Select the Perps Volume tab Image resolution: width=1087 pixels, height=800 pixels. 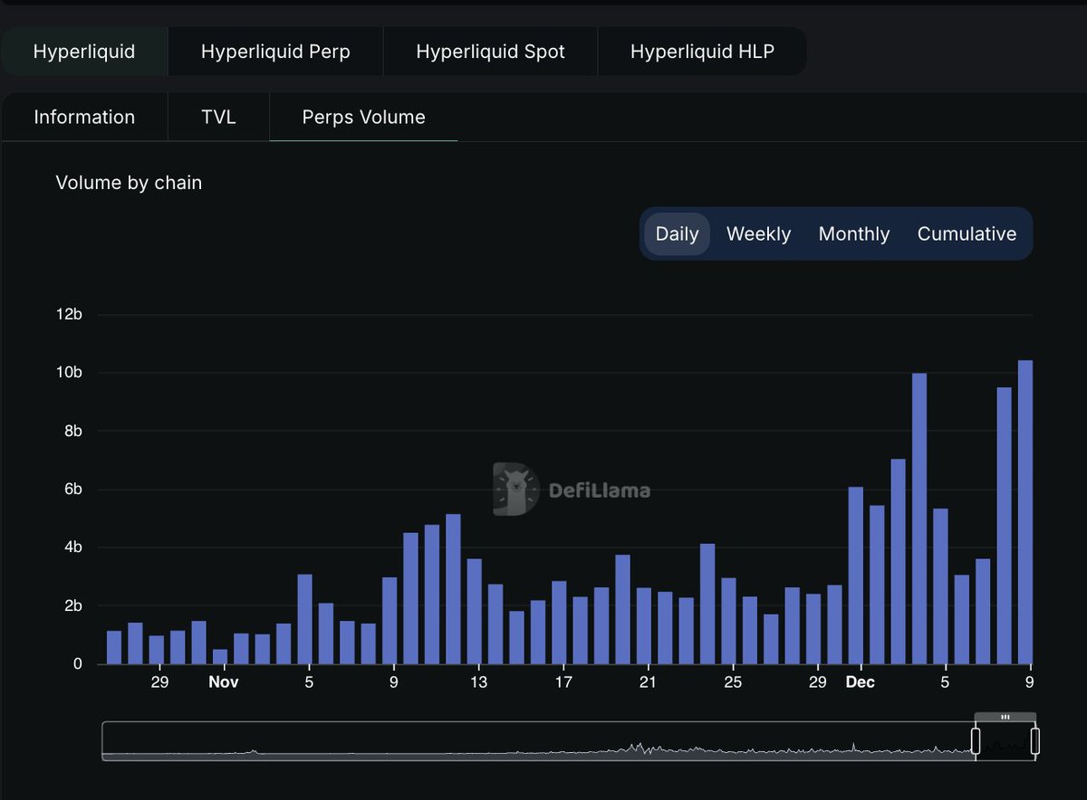click(362, 117)
